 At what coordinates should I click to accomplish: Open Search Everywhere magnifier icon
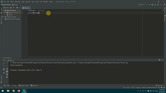[x=164, y=5]
